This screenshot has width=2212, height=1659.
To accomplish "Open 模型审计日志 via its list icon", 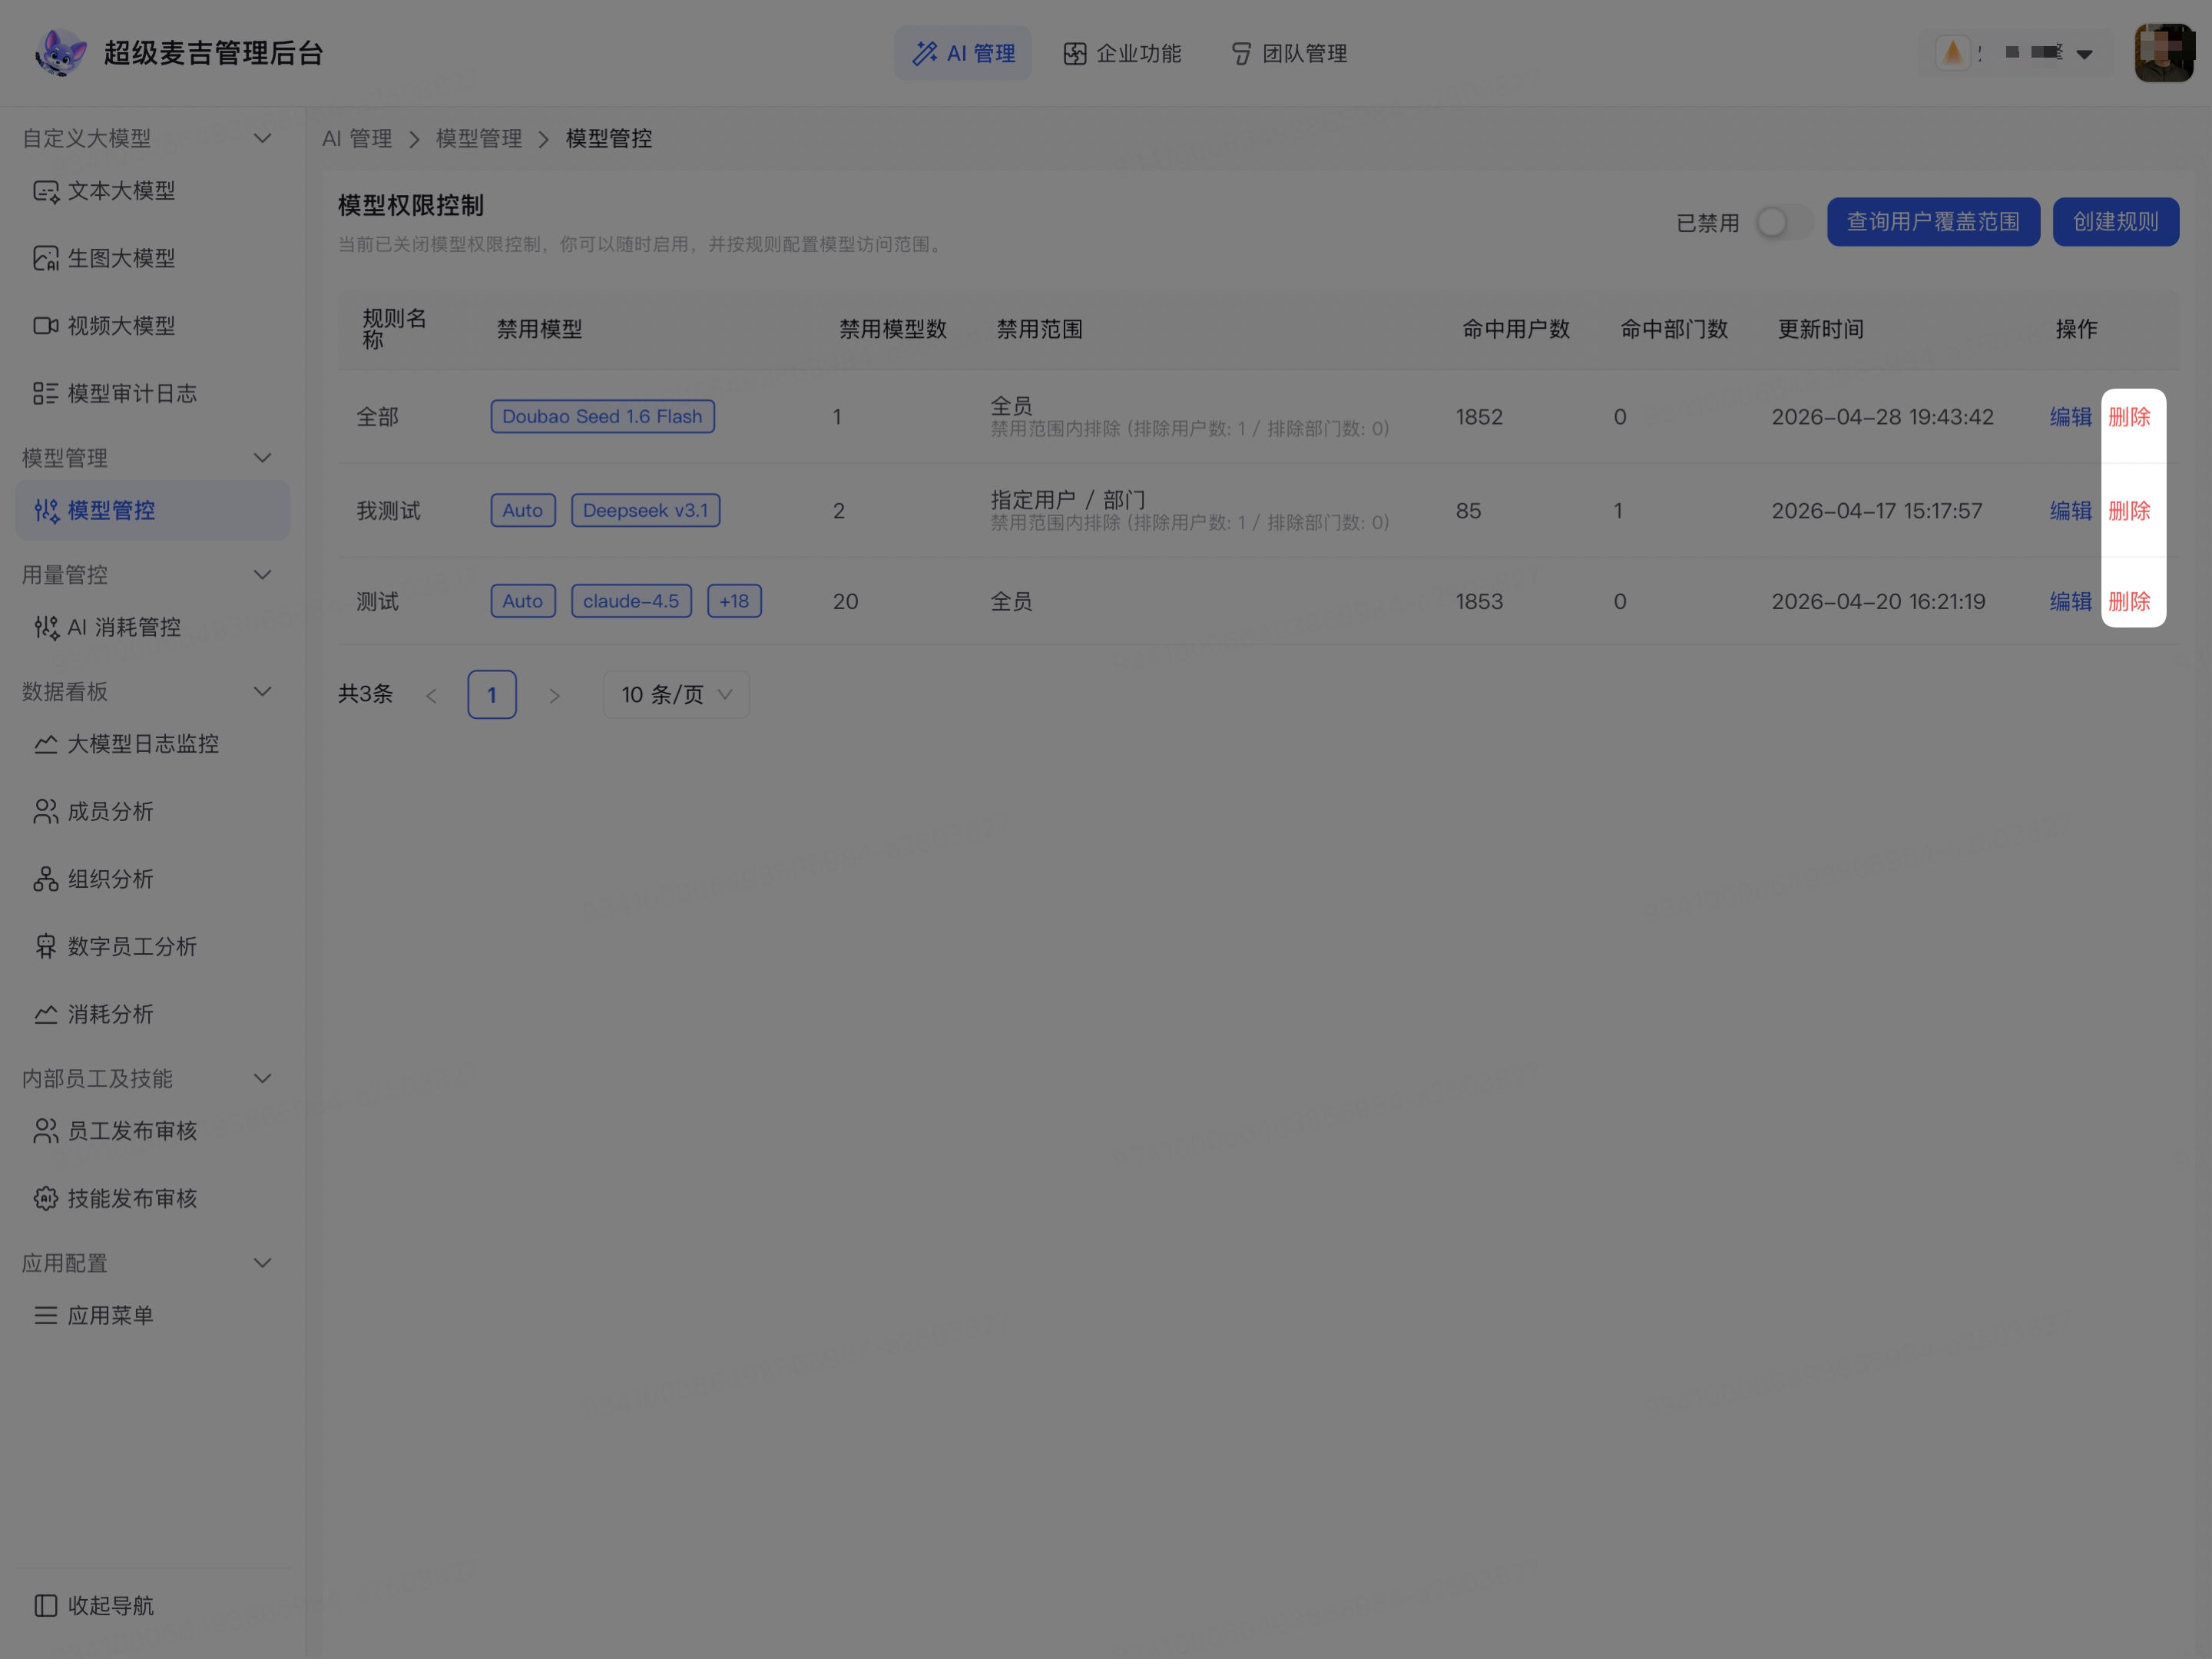I will click(46, 394).
